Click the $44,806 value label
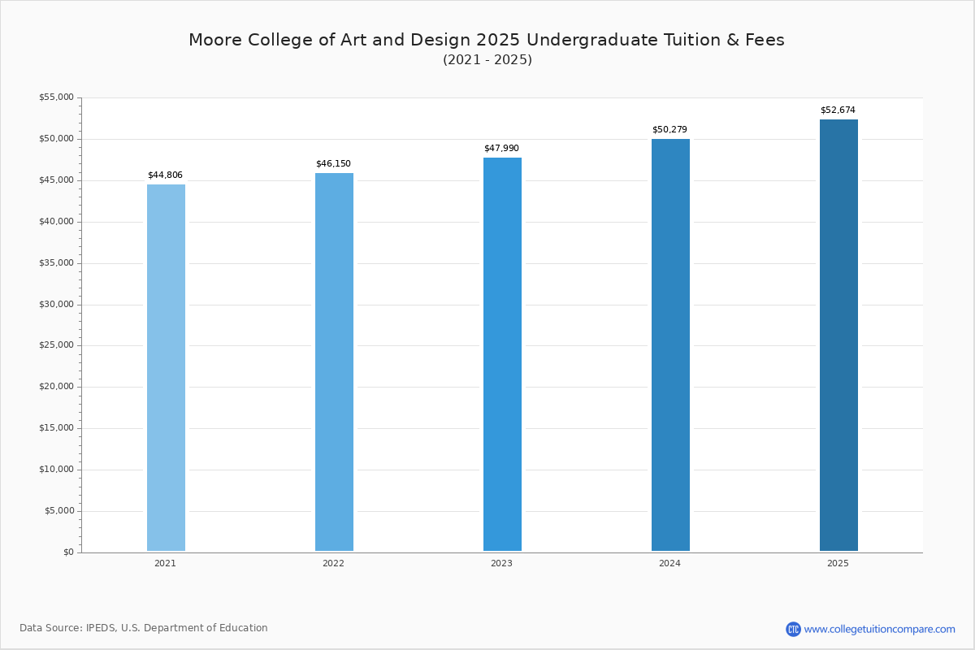Image resolution: width=975 pixels, height=650 pixels. coord(165,175)
